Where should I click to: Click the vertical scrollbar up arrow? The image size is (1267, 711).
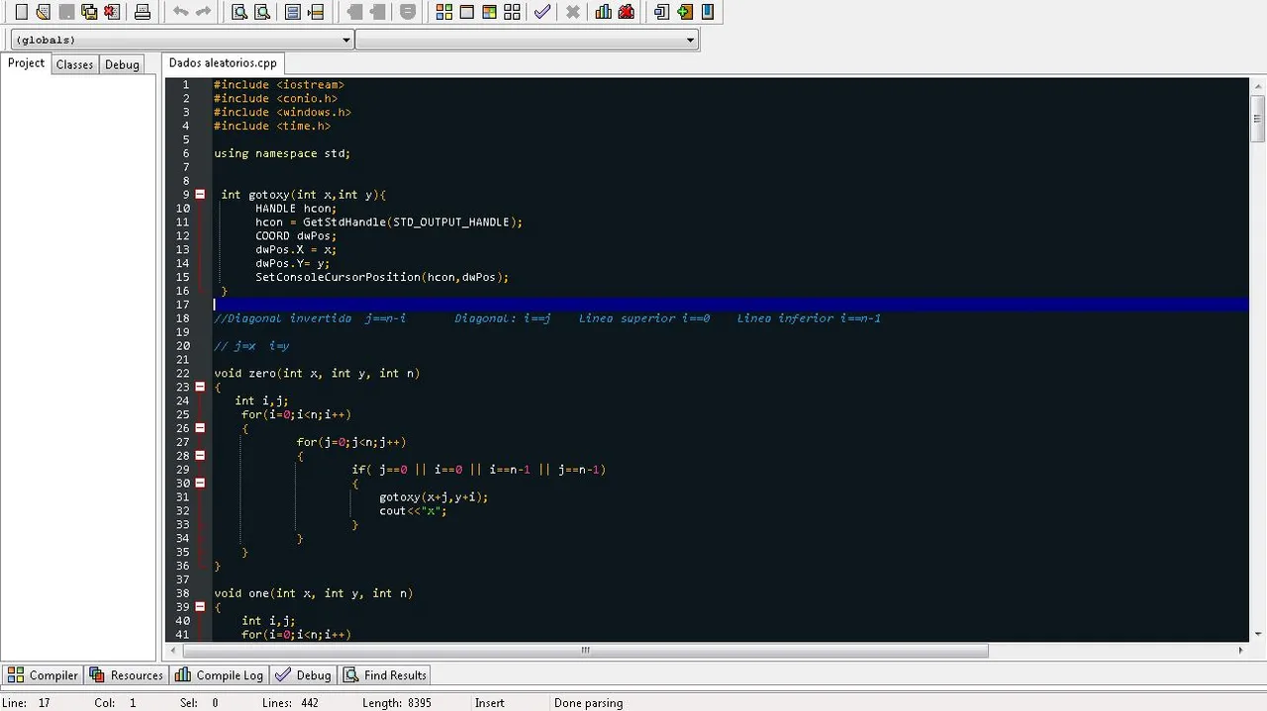pos(1257,86)
